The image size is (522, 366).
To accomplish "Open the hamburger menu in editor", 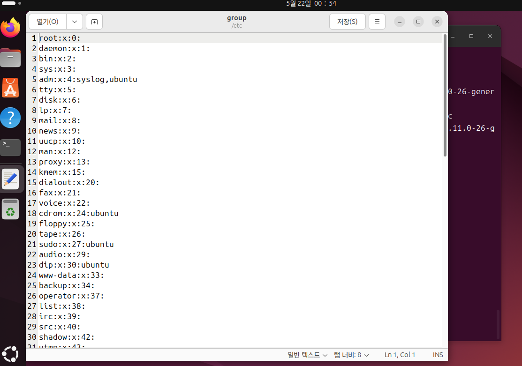I will [377, 22].
